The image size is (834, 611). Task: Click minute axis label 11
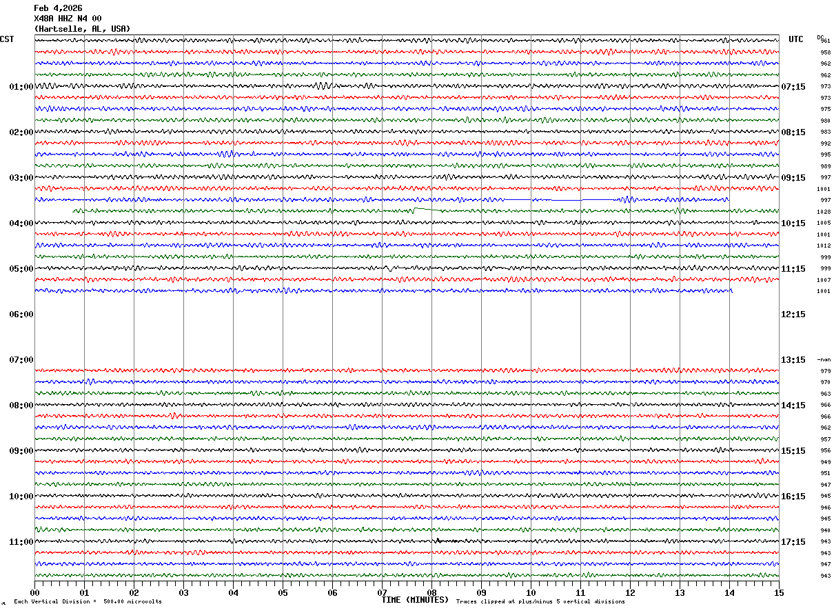(580, 592)
